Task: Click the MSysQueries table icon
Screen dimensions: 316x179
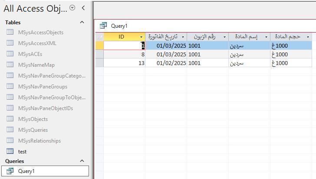Action: (10, 130)
